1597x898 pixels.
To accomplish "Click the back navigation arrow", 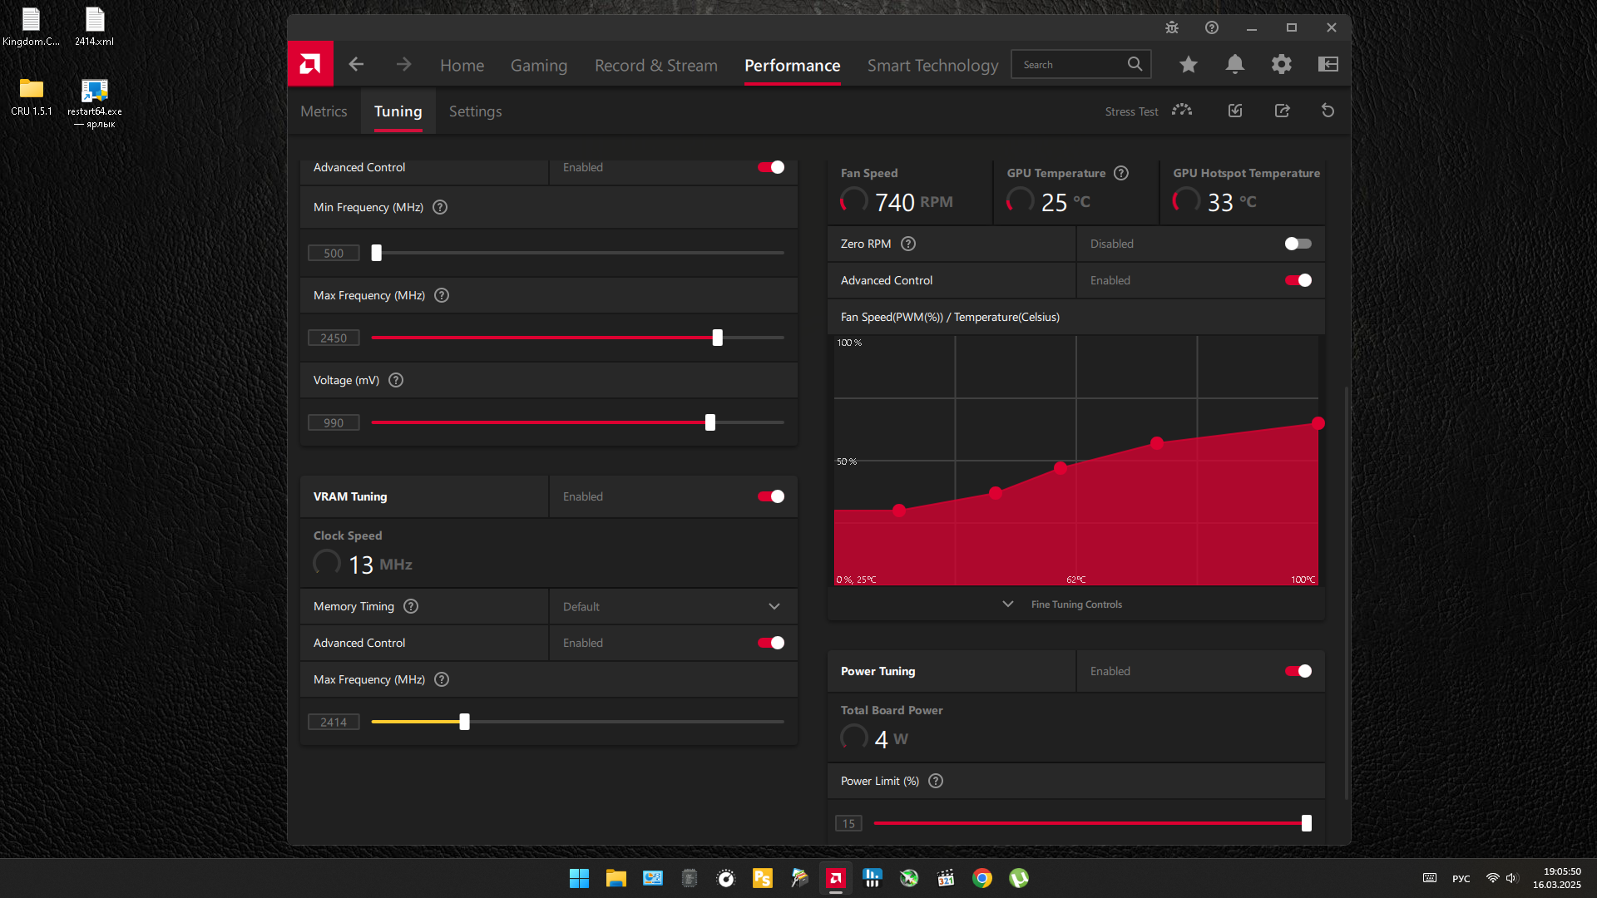I will [356, 64].
